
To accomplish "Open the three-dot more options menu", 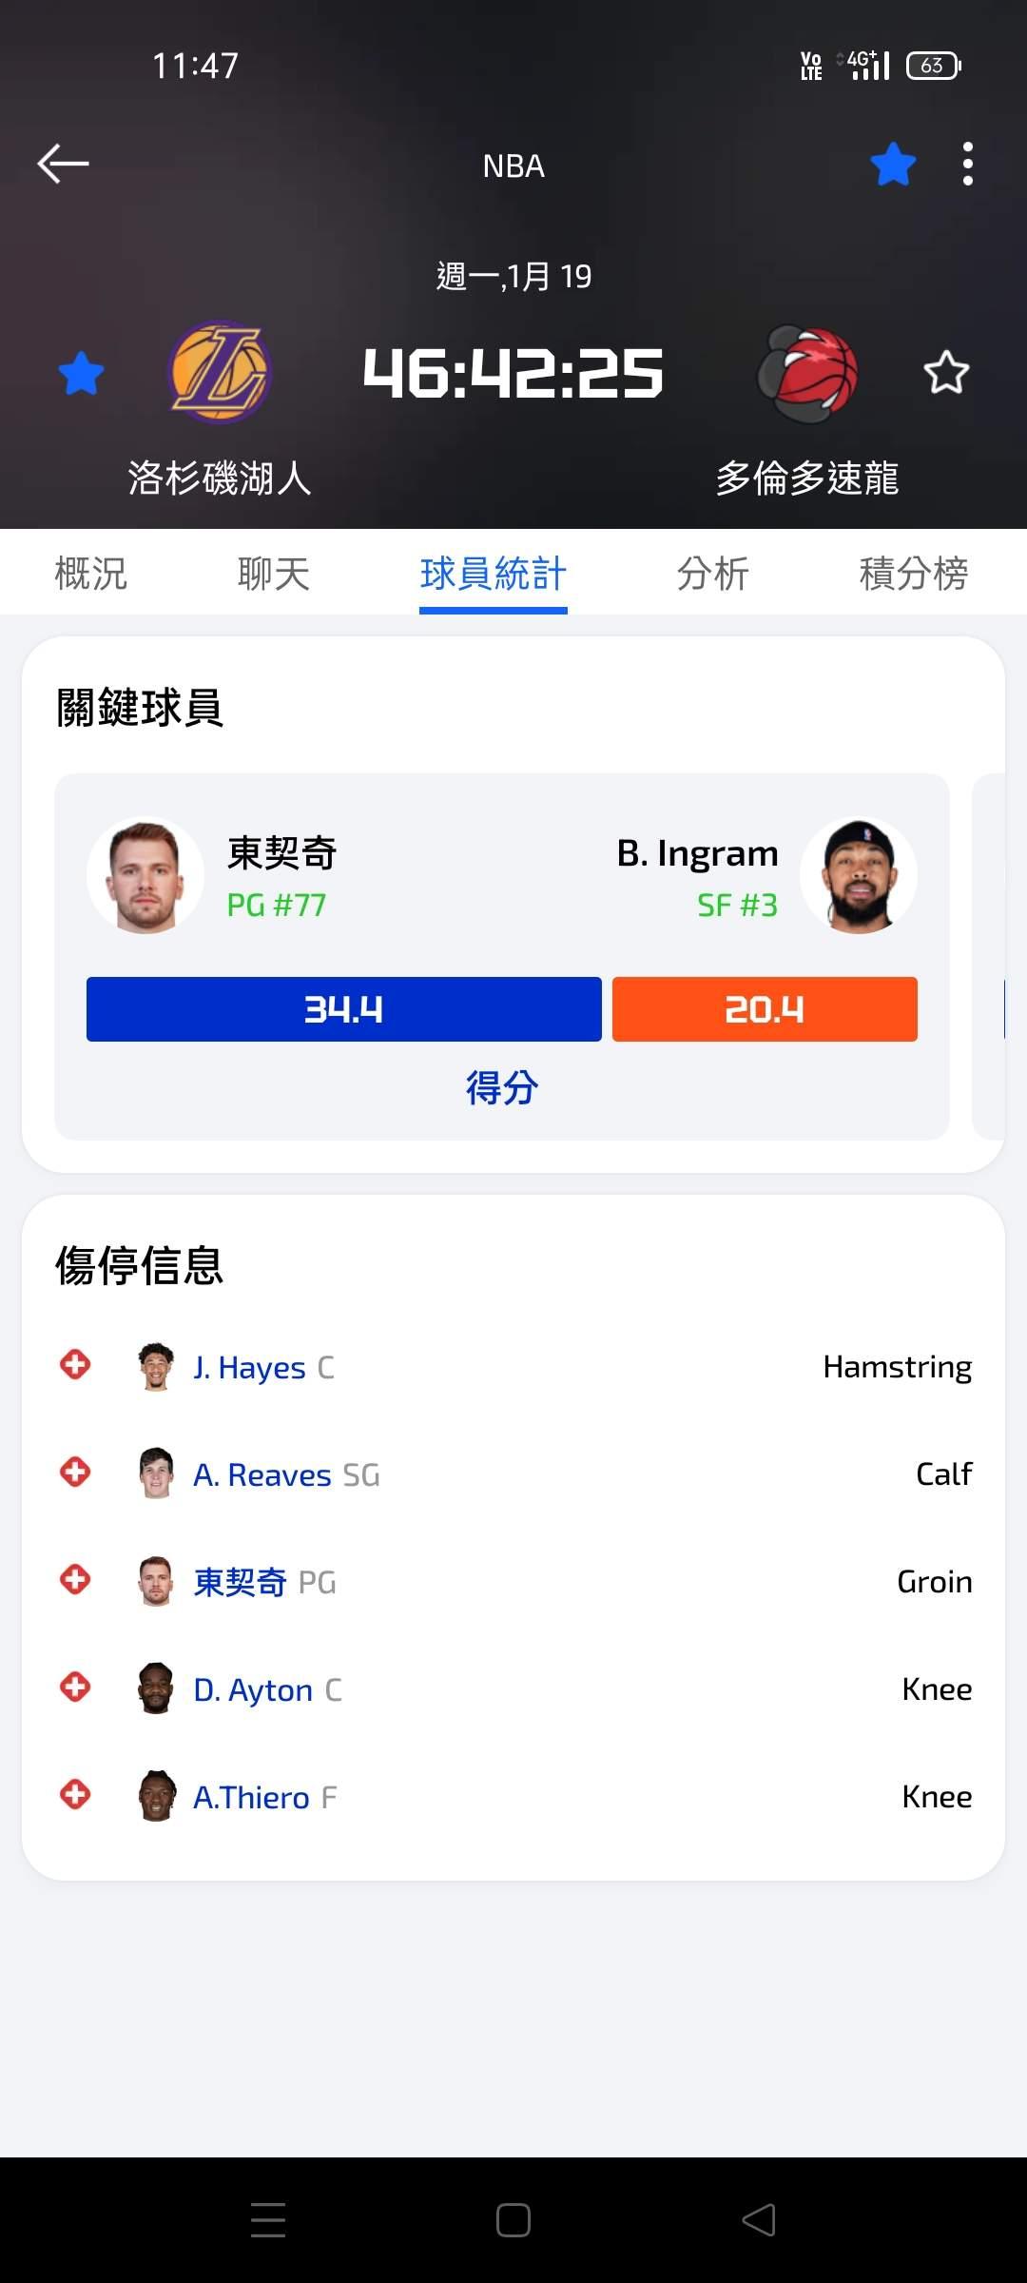I will point(967,164).
